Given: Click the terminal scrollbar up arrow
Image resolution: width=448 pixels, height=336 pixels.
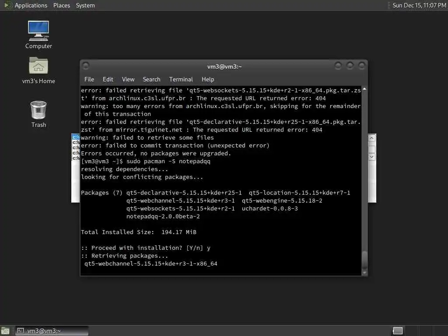Looking at the screenshot, I should click(364, 89).
